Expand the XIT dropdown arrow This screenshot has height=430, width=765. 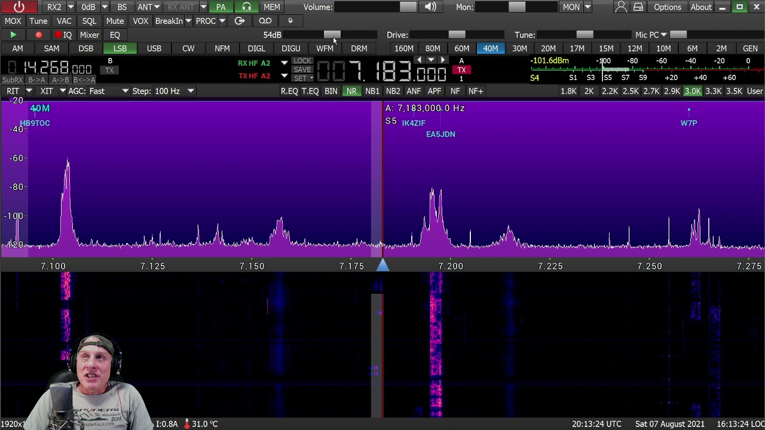click(x=62, y=91)
